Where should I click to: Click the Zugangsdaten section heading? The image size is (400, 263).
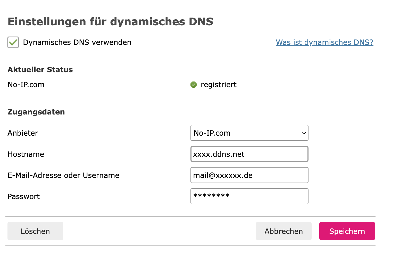point(36,112)
